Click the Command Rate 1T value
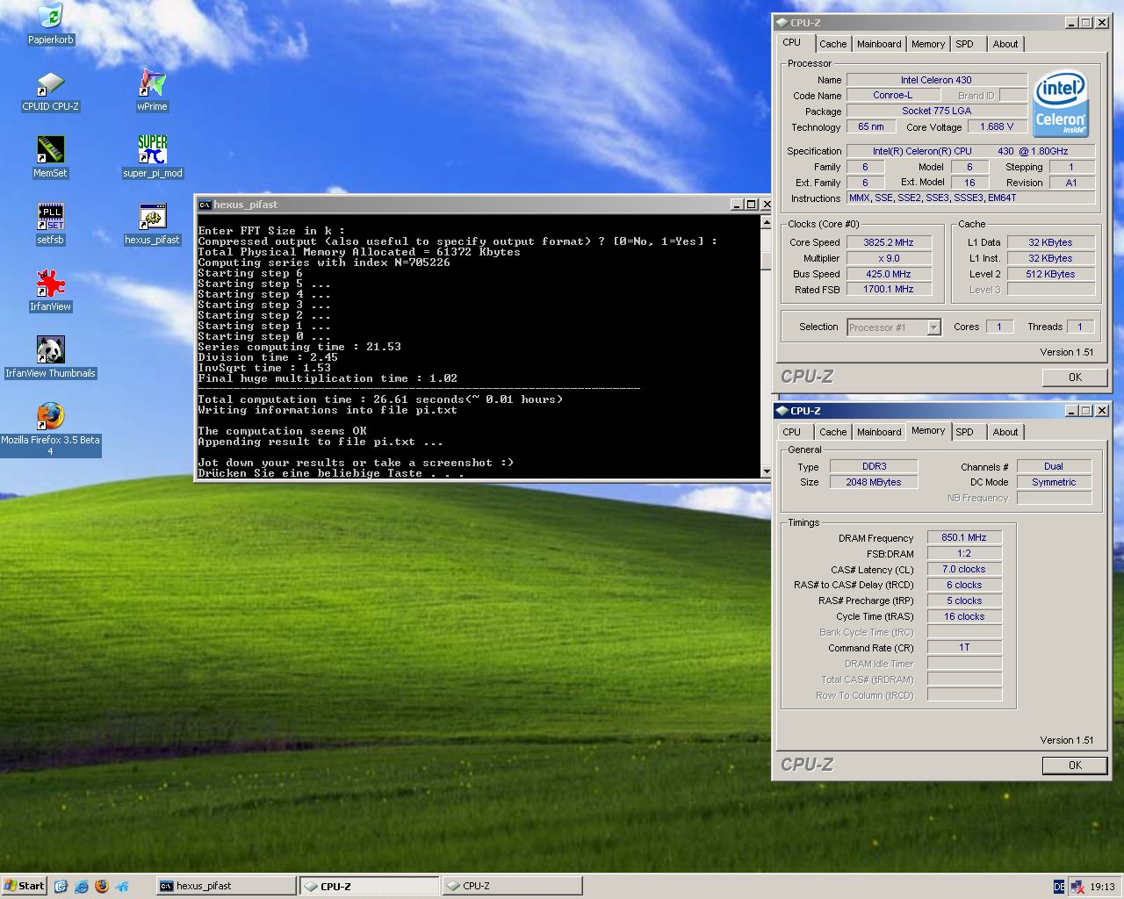Image resolution: width=1124 pixels, height=899 pixels. (964, 647)
